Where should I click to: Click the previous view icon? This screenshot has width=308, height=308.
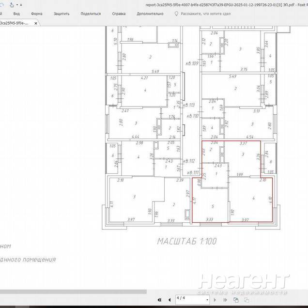tap(236, 300)
